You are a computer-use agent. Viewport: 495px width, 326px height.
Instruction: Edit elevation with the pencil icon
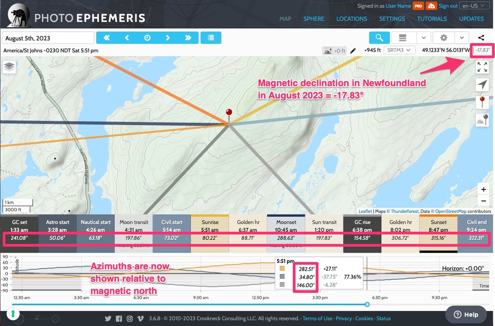point(353,51)
